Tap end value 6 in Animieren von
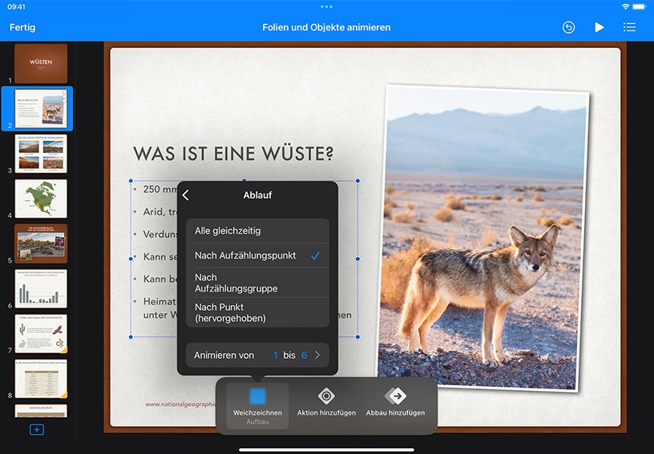 pos(304,356)
